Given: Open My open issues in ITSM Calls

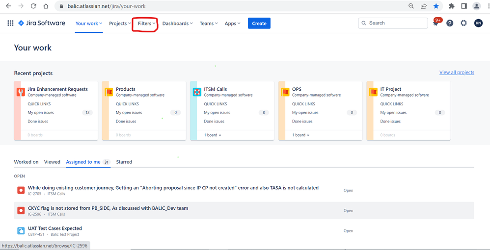Looking at the screenshot, I should point(217,113).
